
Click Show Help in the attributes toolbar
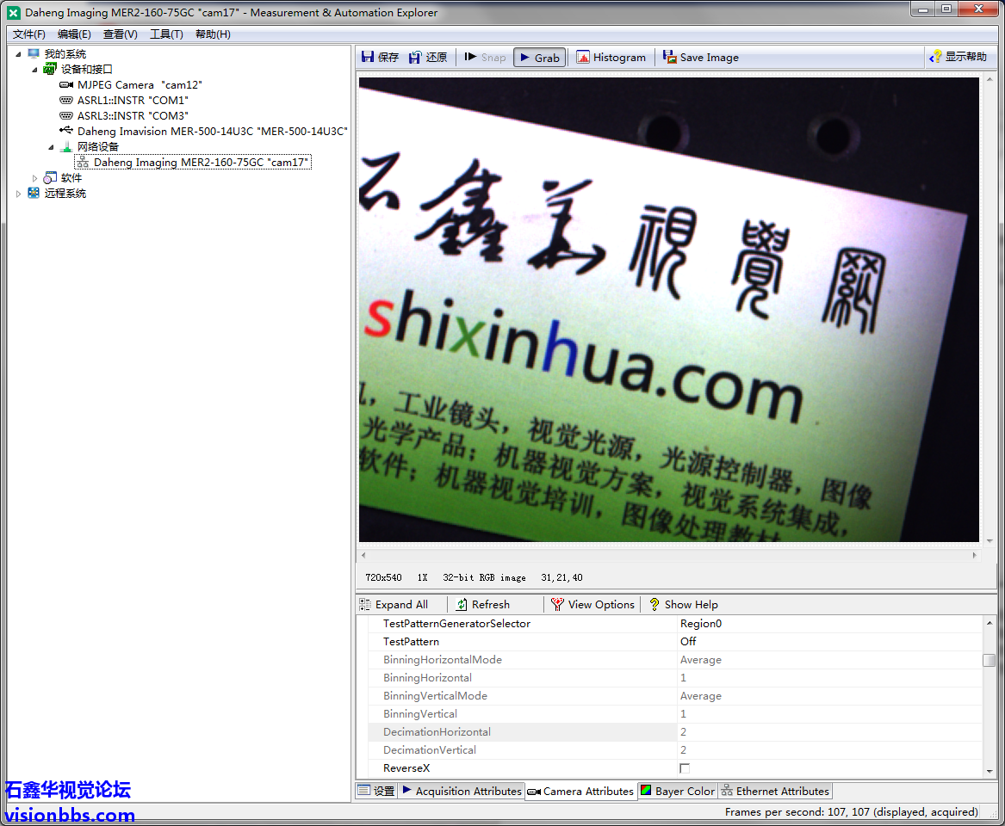click(683, 605)
